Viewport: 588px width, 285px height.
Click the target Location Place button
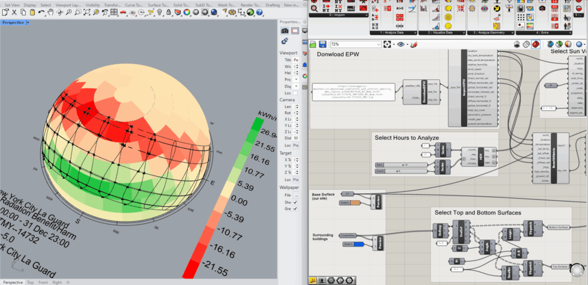296,179
